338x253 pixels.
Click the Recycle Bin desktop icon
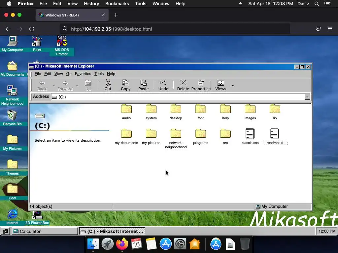(12, 118)
